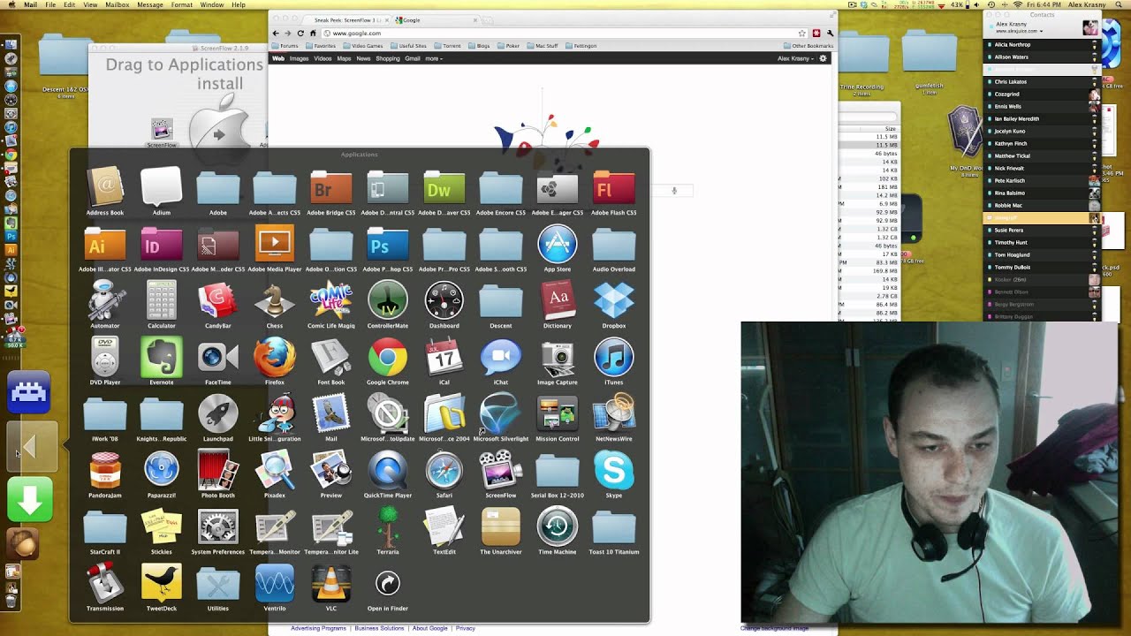The height and width of the screenshot is (636, 1131).
Task: Open Chrome's wrench menu
Action: 830,33
